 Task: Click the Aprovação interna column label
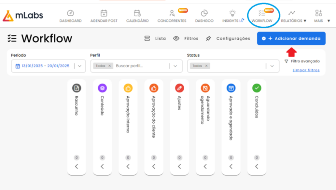[128, 114]
